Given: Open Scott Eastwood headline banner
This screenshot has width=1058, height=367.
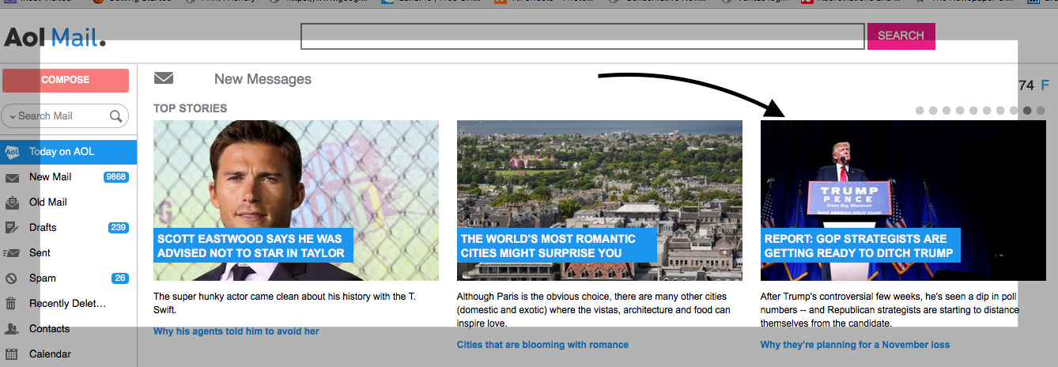Looking at the screenshot, I should [x=253, y=246].
